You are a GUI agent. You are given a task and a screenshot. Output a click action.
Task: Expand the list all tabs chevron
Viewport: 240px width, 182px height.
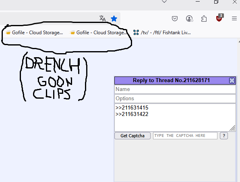tap(164, 2)
